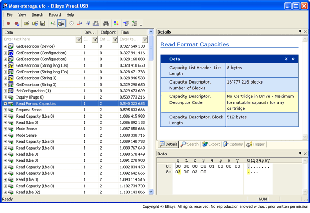
Task: Click the filter funnel in Item column
Action: tap(78, 39)
